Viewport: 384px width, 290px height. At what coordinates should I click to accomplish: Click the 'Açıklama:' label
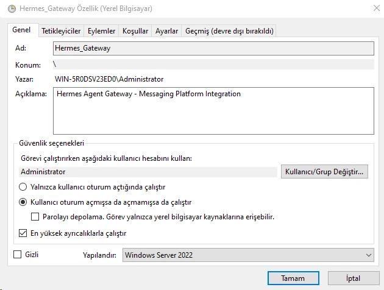point(31,94)
